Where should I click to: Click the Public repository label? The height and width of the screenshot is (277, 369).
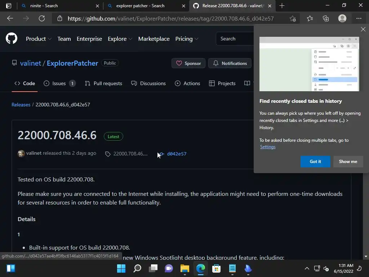click(110, 63)
